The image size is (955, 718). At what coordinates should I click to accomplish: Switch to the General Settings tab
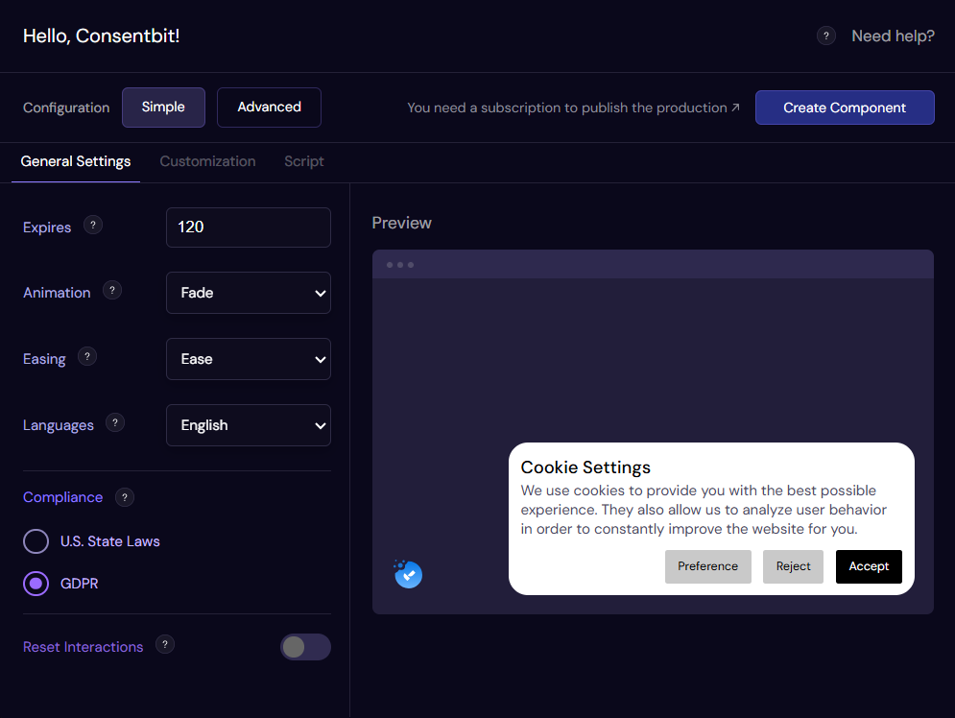click(x=76, y=161)
